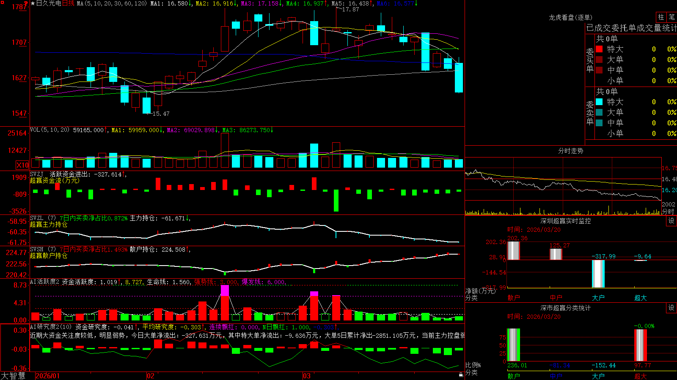Click the 中户 bar labeled 125.27

pos(556,254)
